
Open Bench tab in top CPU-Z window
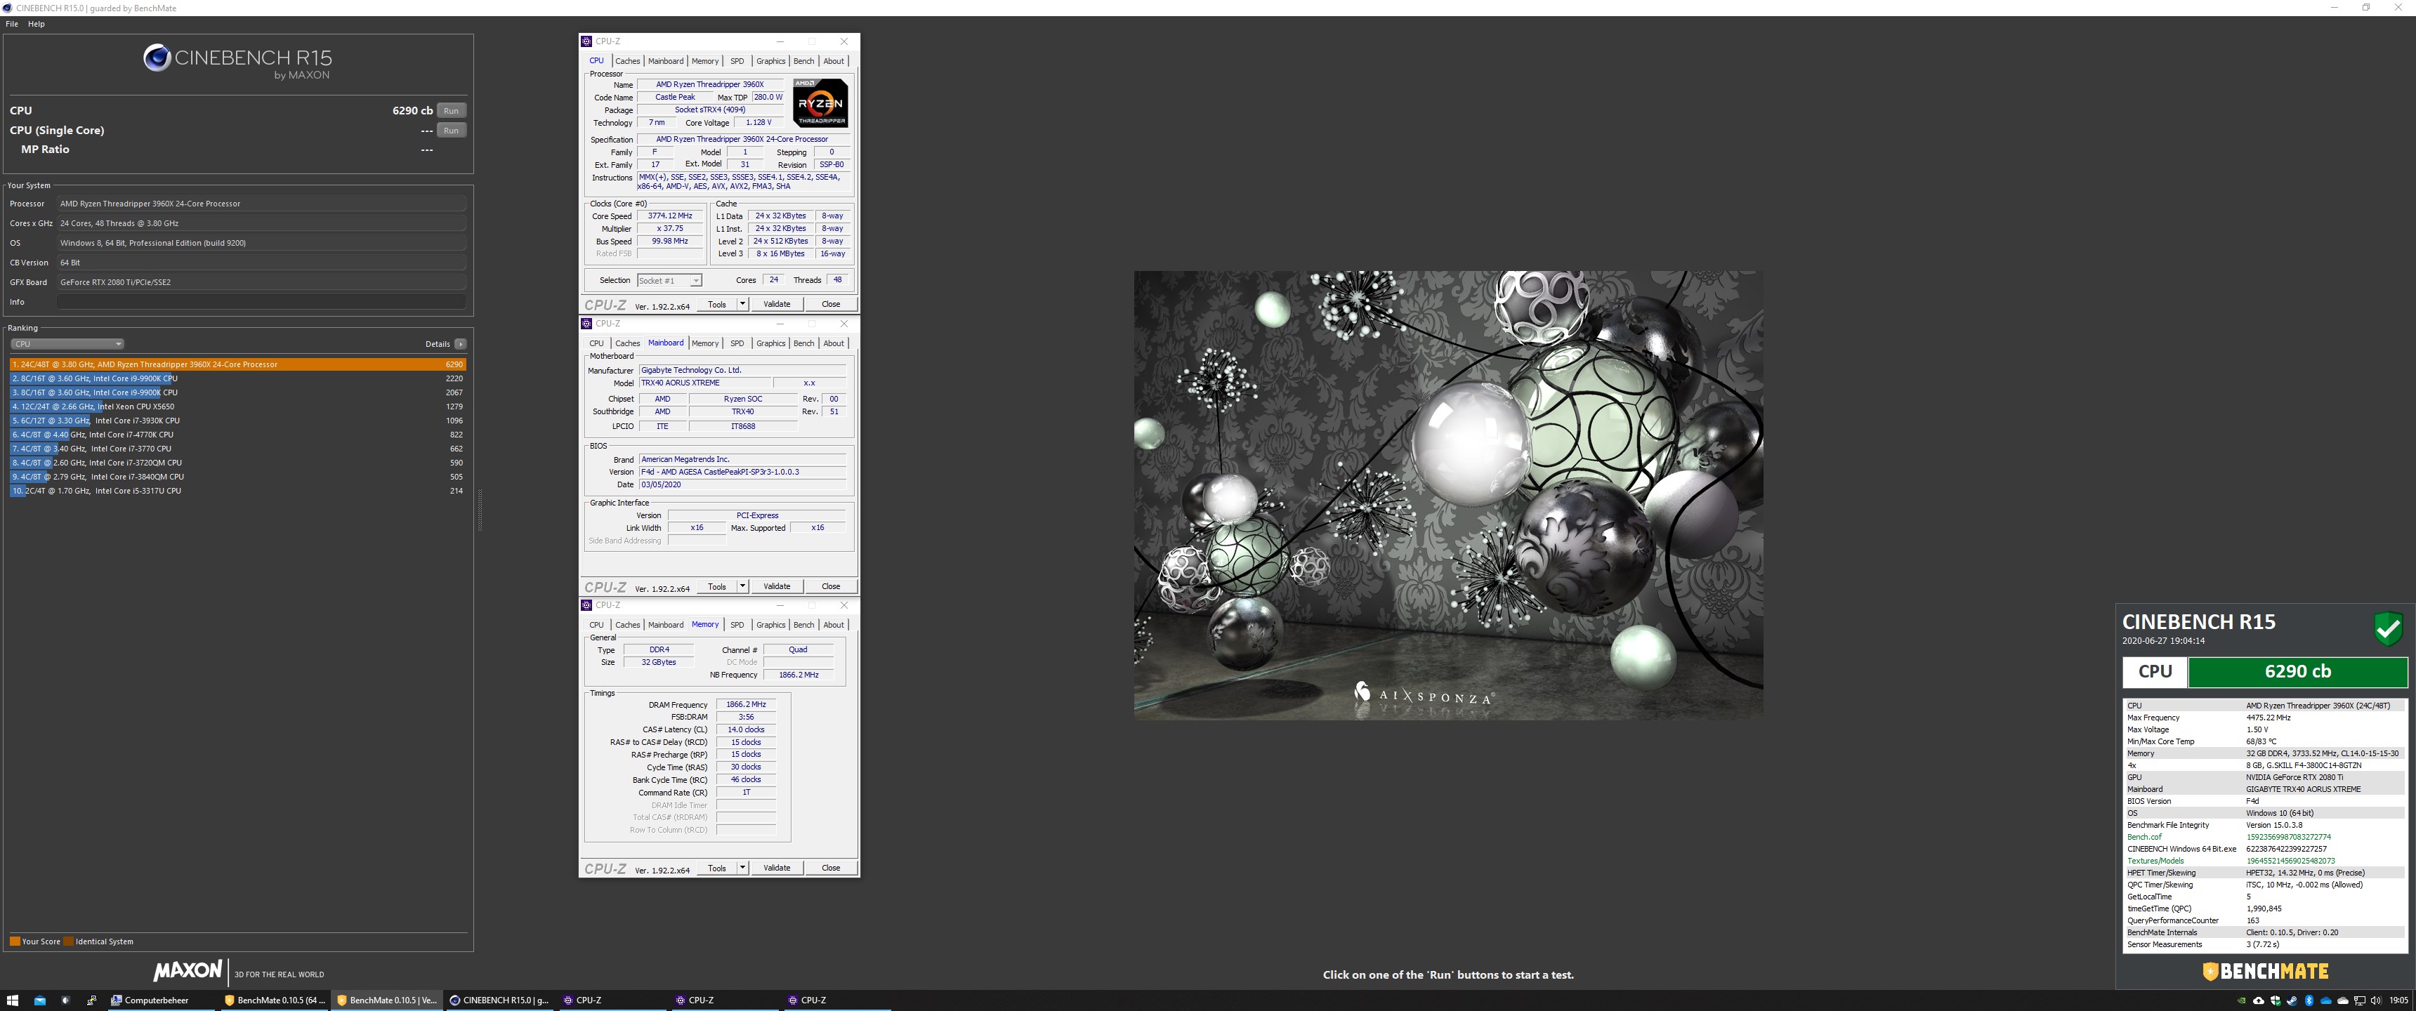803,61
